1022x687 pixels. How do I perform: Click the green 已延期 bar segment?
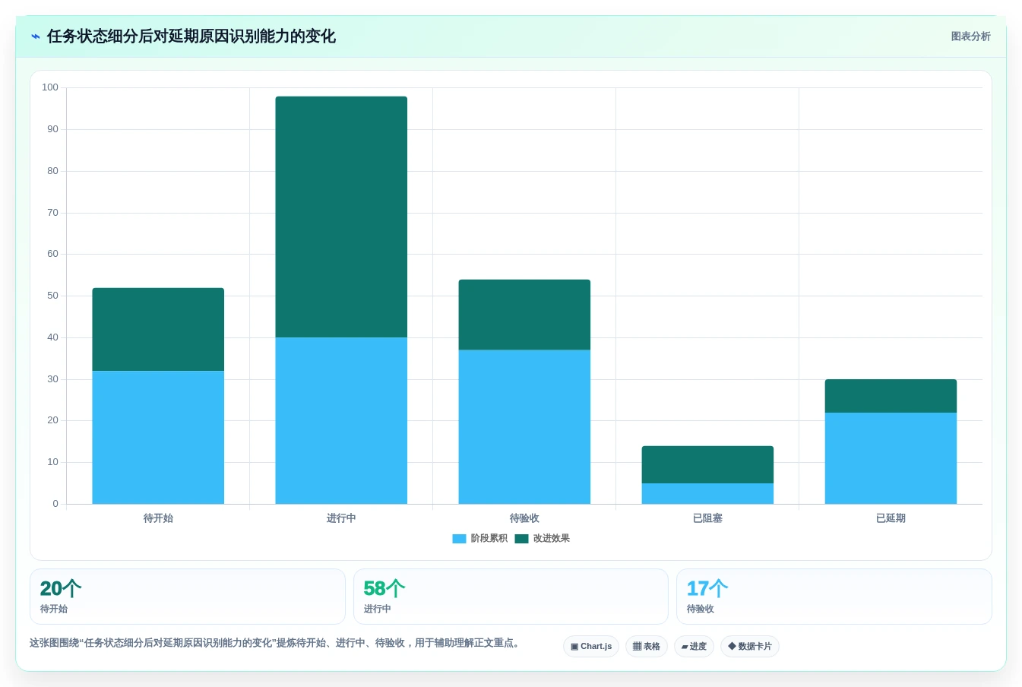click(891, 396)
